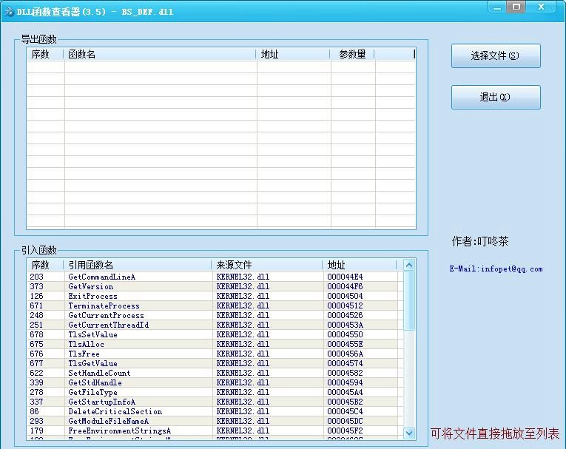Select the GetVersion row

click(x=215, y=286)
